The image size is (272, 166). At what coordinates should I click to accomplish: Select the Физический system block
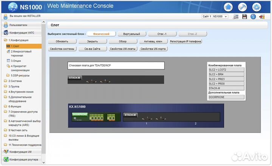coord(101,34)
